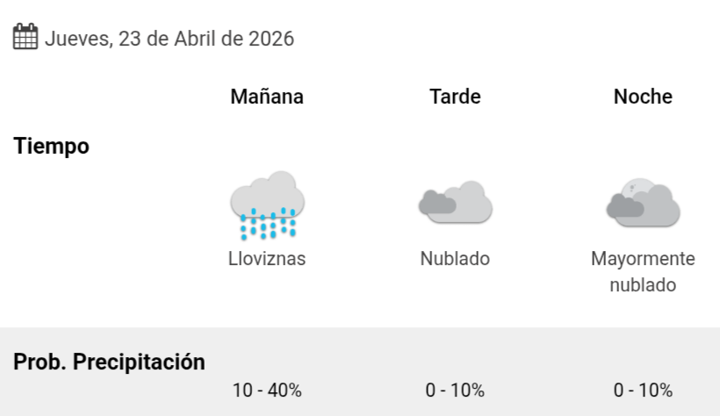Click the year 2026 in the date
This screenshot has width=720, height=416.
click(x=270, y=39)
